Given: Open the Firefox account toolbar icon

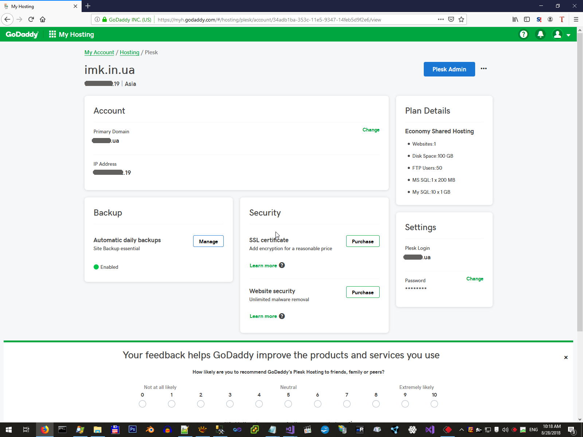Looking at the screenshot, I should tap(550, 19).
